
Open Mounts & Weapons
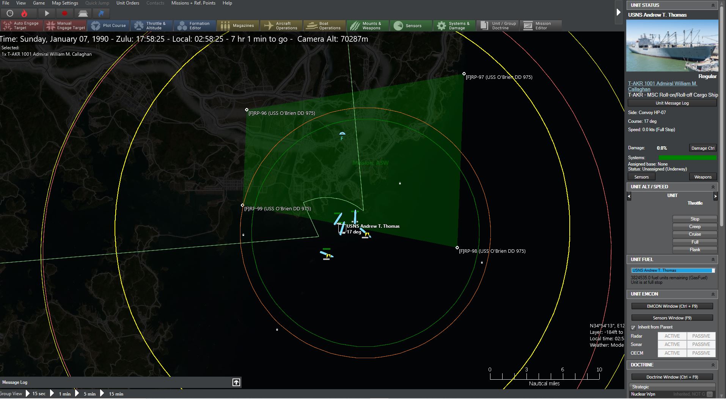[x=368, y=25]
